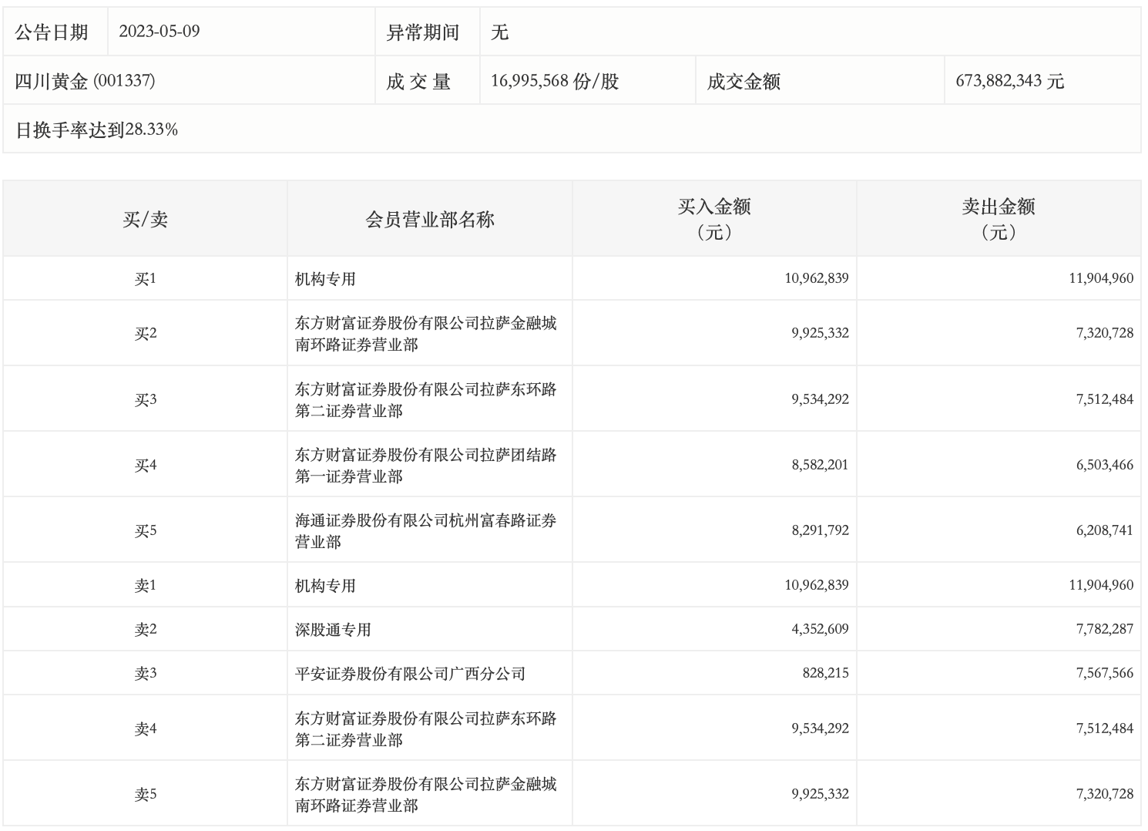Select the 卖5 row label
This screenshot has height=831, width=1148.
145,795
